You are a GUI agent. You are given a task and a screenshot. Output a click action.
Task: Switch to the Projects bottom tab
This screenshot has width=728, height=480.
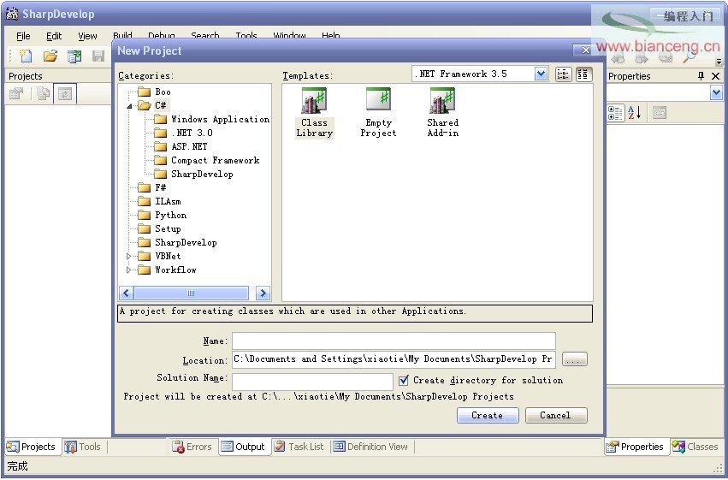(x=31, y=447)
